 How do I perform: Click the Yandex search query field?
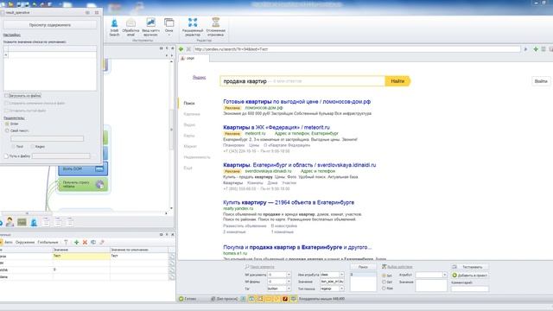click(x=302, y=81)
